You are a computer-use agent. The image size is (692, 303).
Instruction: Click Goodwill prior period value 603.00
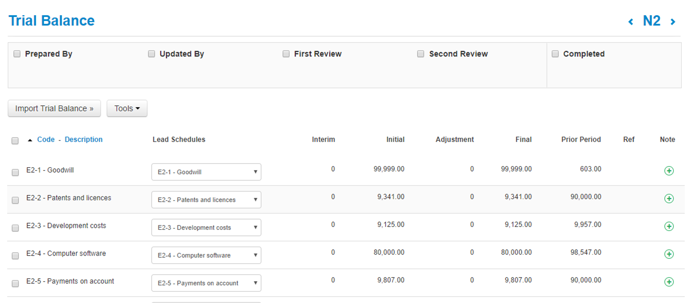click(591, 169)
